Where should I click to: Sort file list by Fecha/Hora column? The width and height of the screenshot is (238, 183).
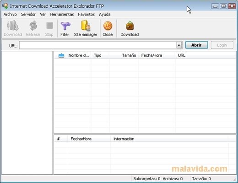[x=157, y=55]
